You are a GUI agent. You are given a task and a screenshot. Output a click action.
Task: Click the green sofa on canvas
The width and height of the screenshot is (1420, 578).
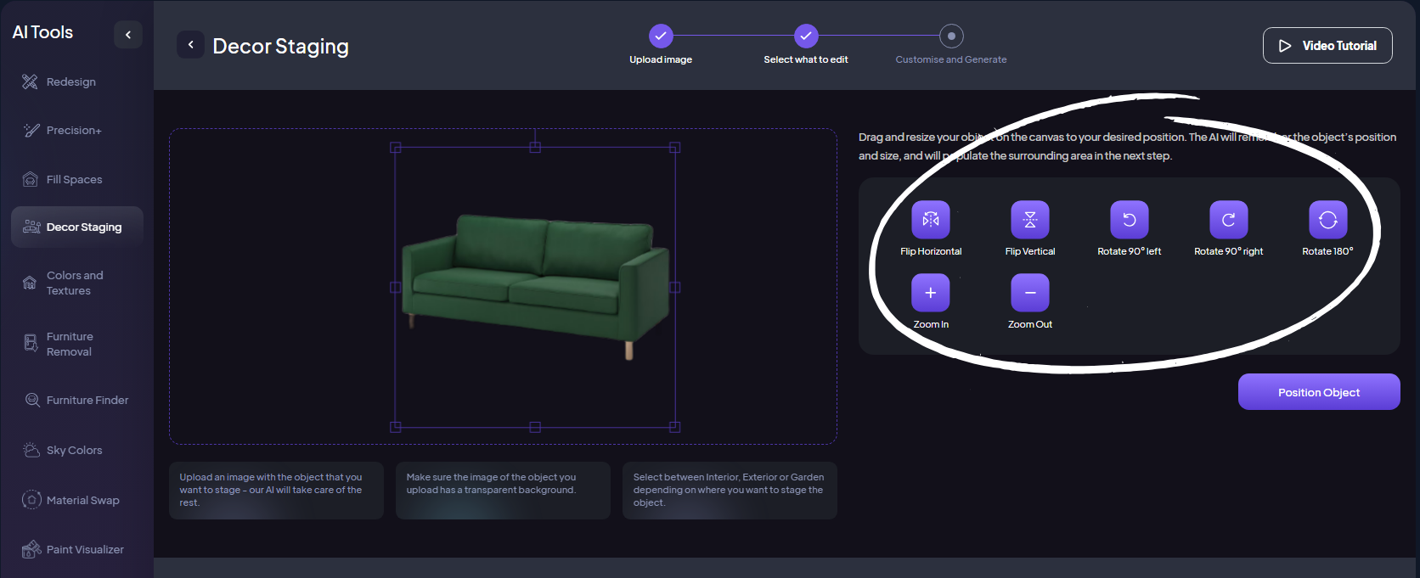pyautogui.click(x=535, y=280)
